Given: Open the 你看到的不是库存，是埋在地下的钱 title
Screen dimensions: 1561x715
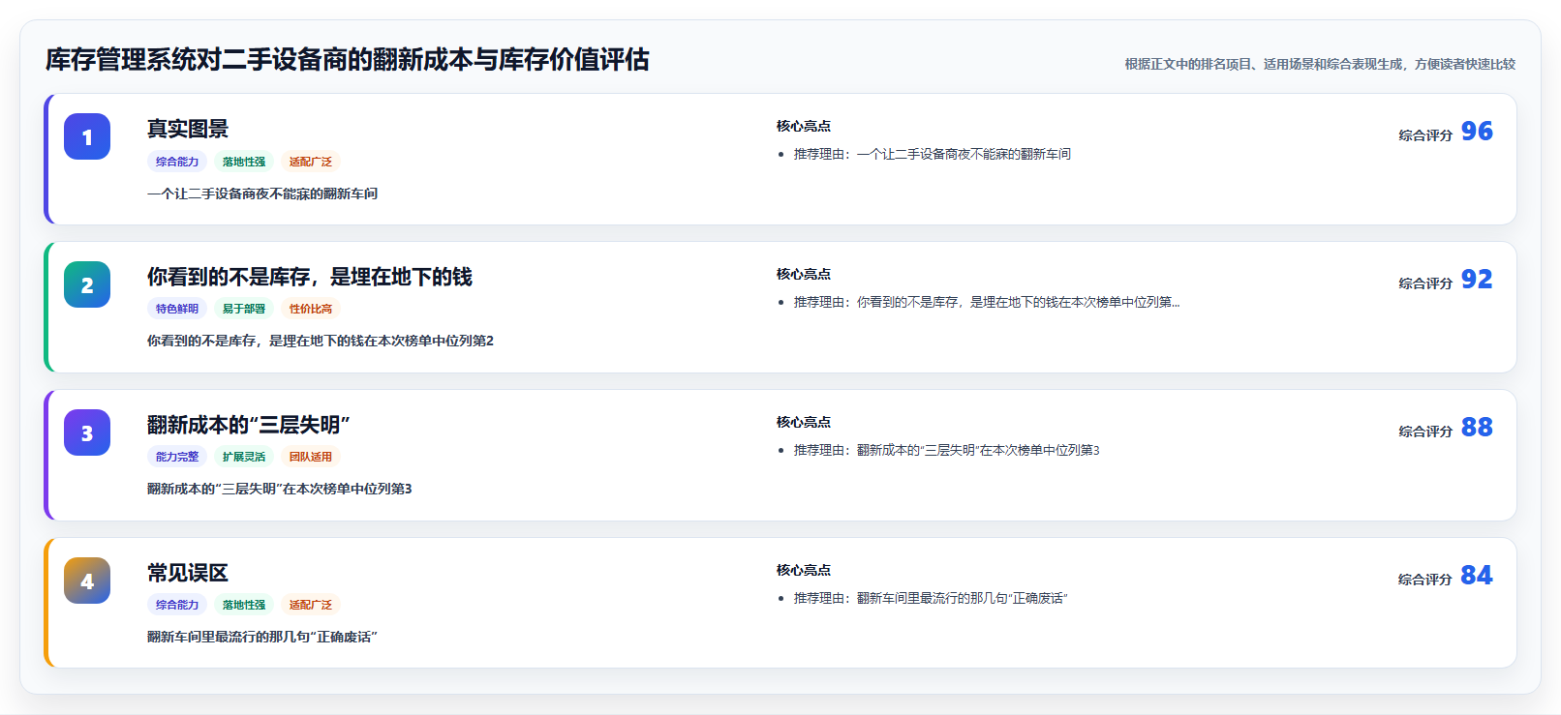Looking at the screenshot, I should pyautogui.click(x=310, y=277).
